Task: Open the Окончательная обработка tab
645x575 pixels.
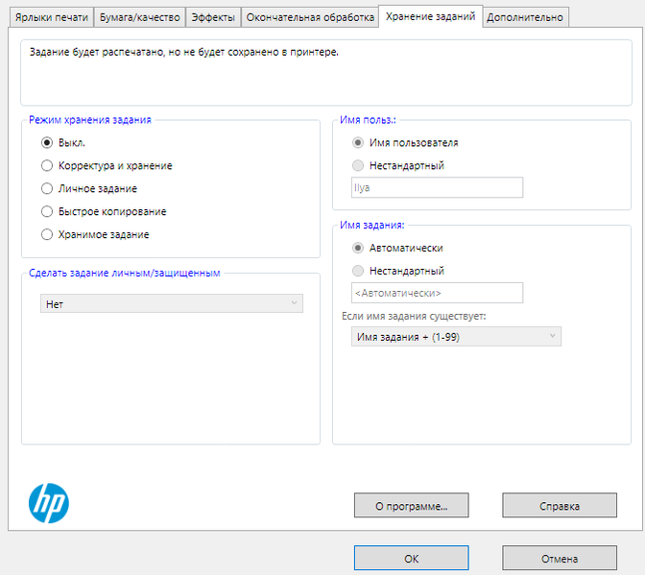Action: click(x=309, y=17)
